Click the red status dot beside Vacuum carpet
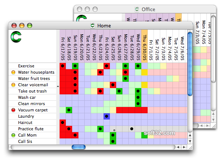Screen dimensions: 222x161 [x=13, y=110]
